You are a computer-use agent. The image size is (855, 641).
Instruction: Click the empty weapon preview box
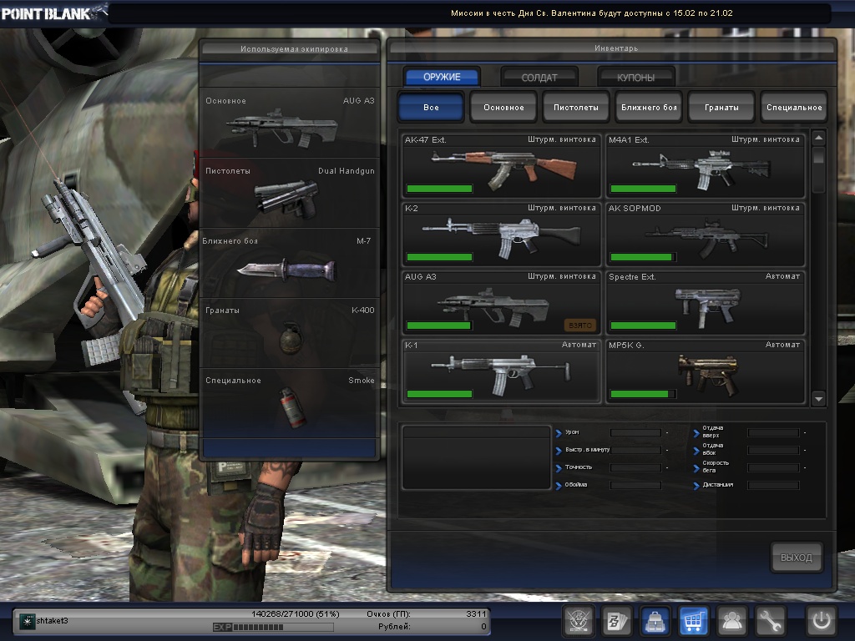[477, 458]
